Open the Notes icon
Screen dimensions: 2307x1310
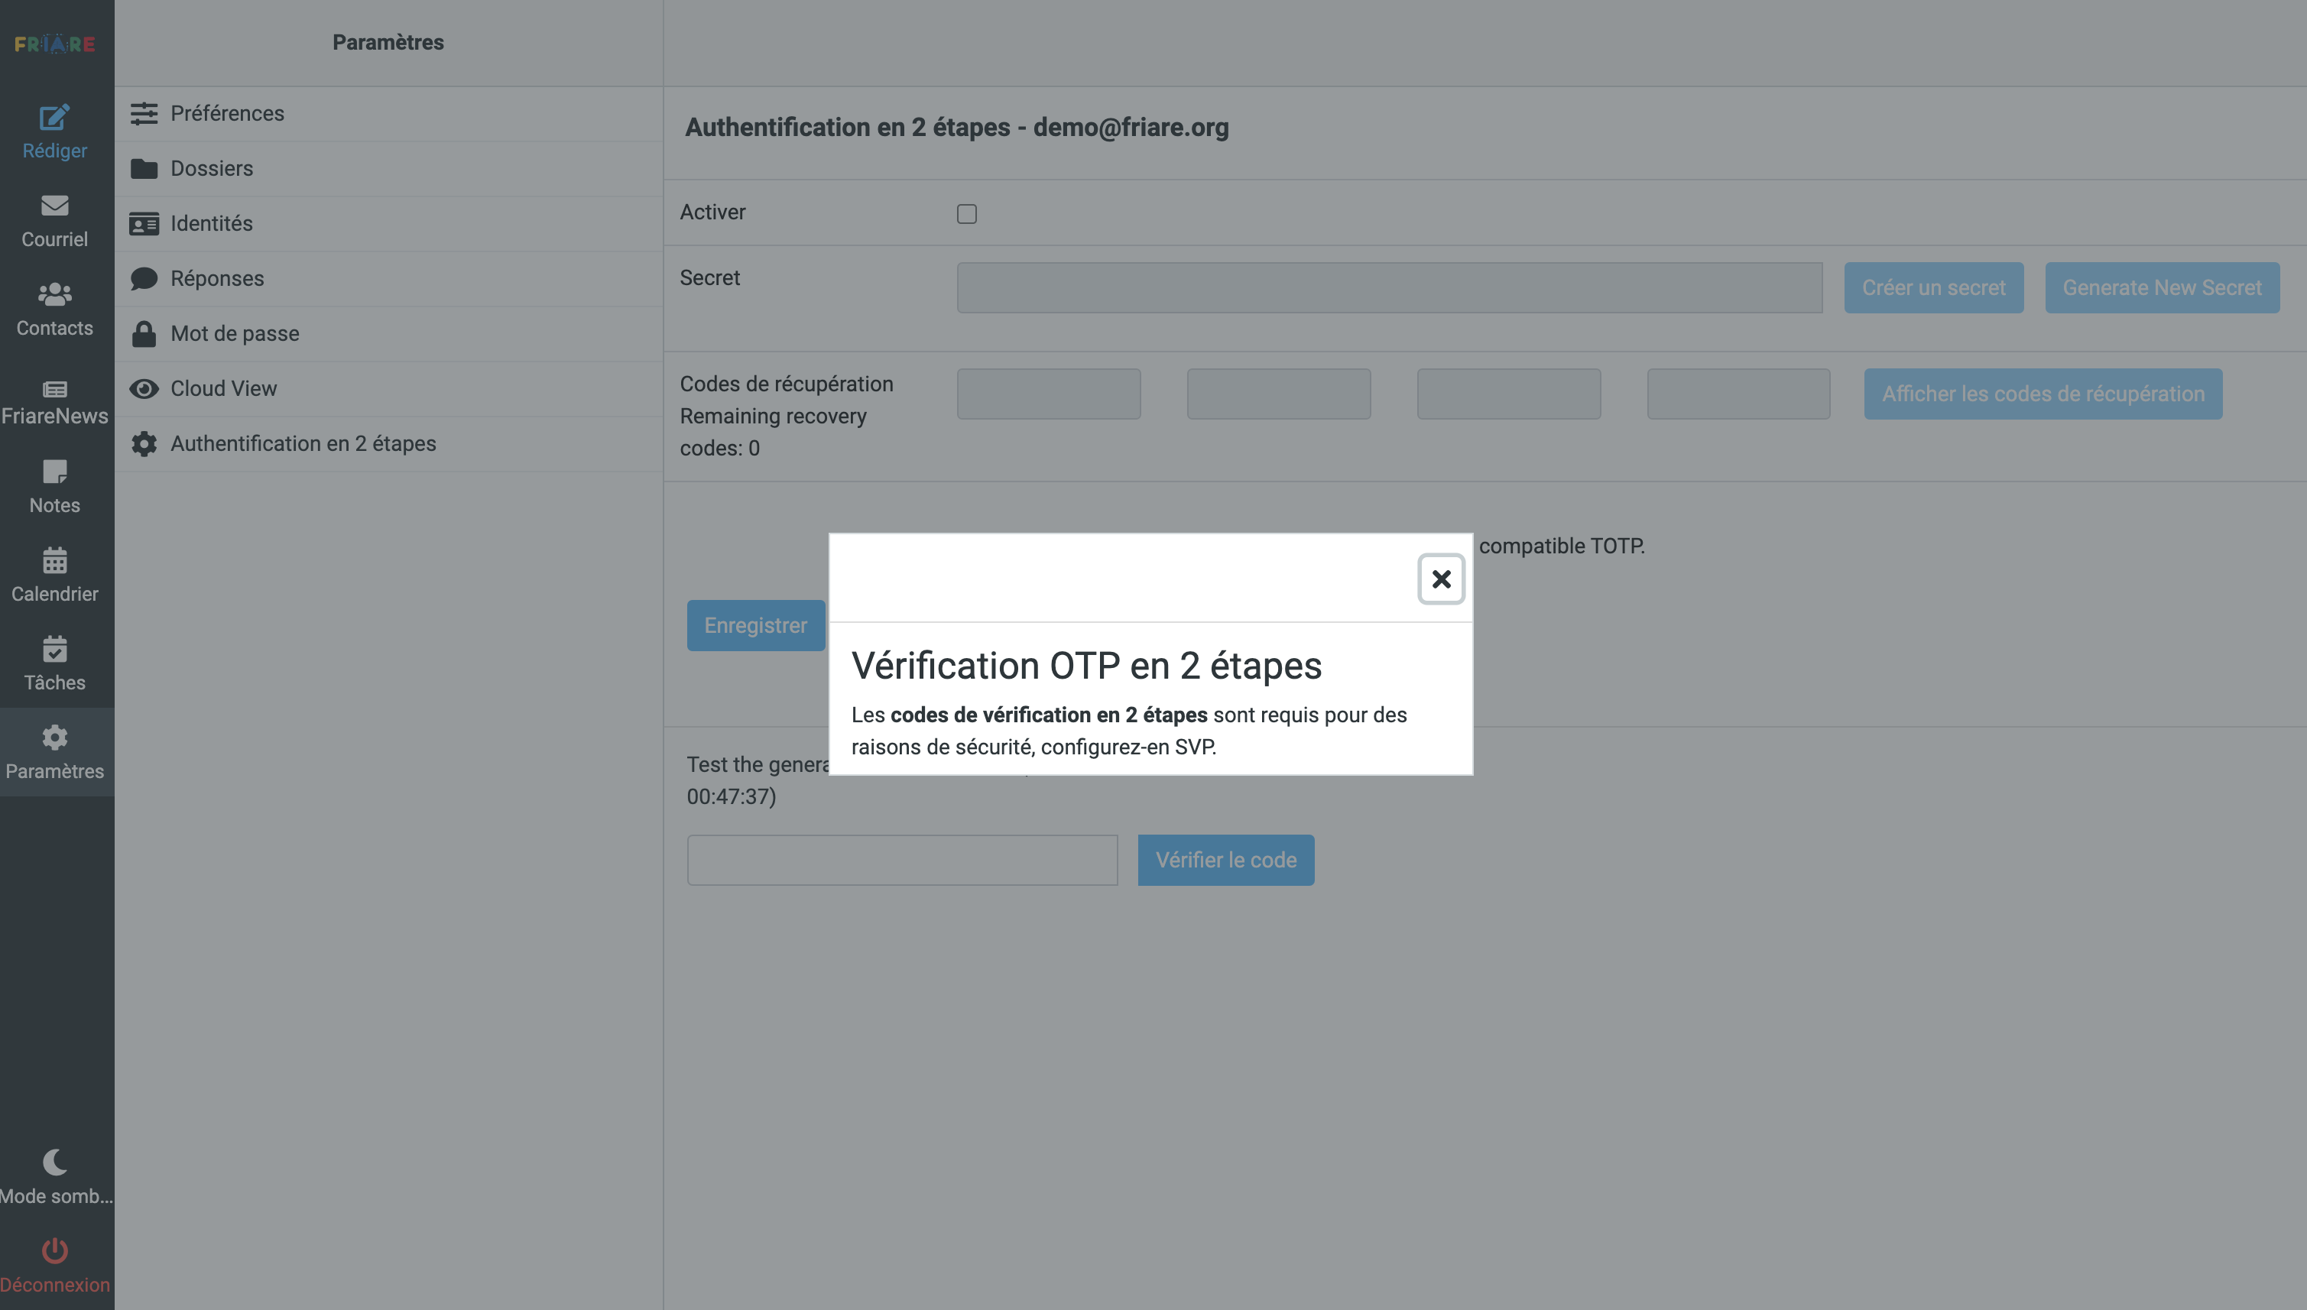point(54,472)
